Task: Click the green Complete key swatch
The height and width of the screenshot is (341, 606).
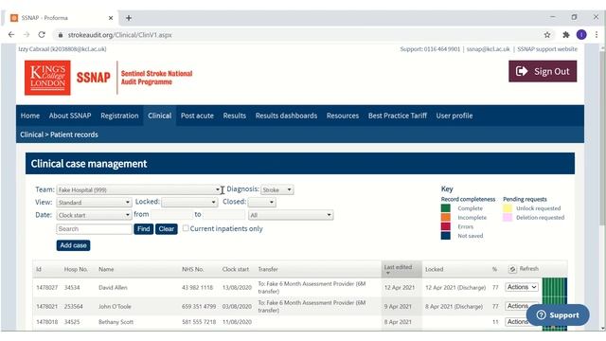Action: [446, 208]
